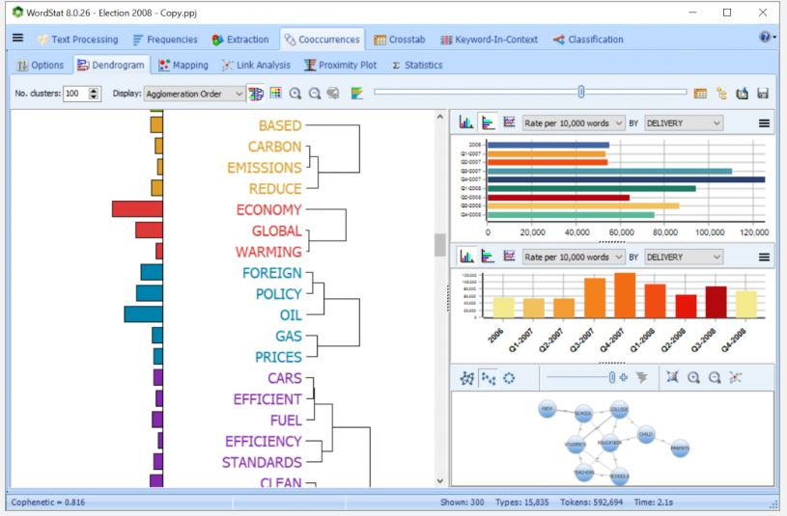Click the blue plus icon in network toolbar
This screenshot has height=516, width=787.
click(624, 378)
